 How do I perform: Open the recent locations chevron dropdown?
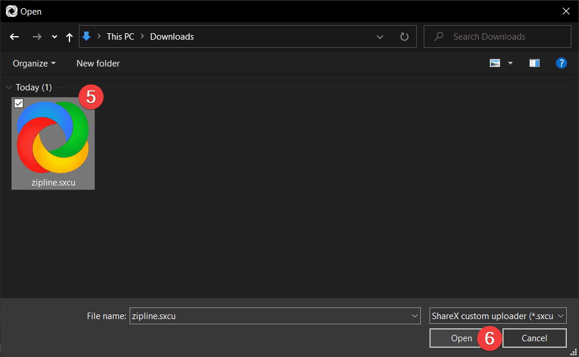(x=54, y=36)
